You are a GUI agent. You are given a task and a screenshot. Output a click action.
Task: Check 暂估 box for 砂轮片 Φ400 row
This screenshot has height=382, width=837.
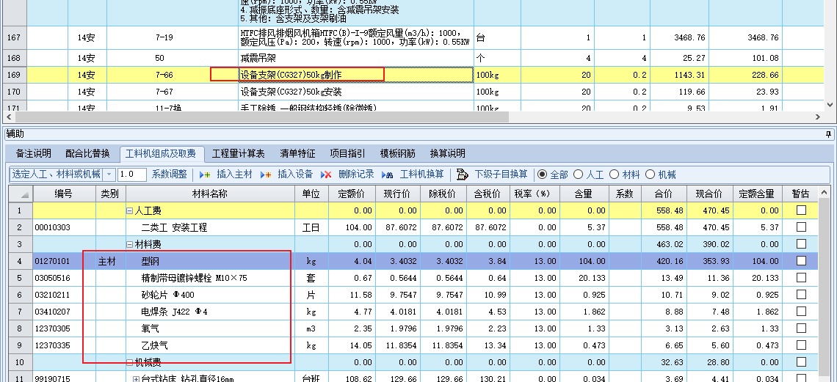801,294
